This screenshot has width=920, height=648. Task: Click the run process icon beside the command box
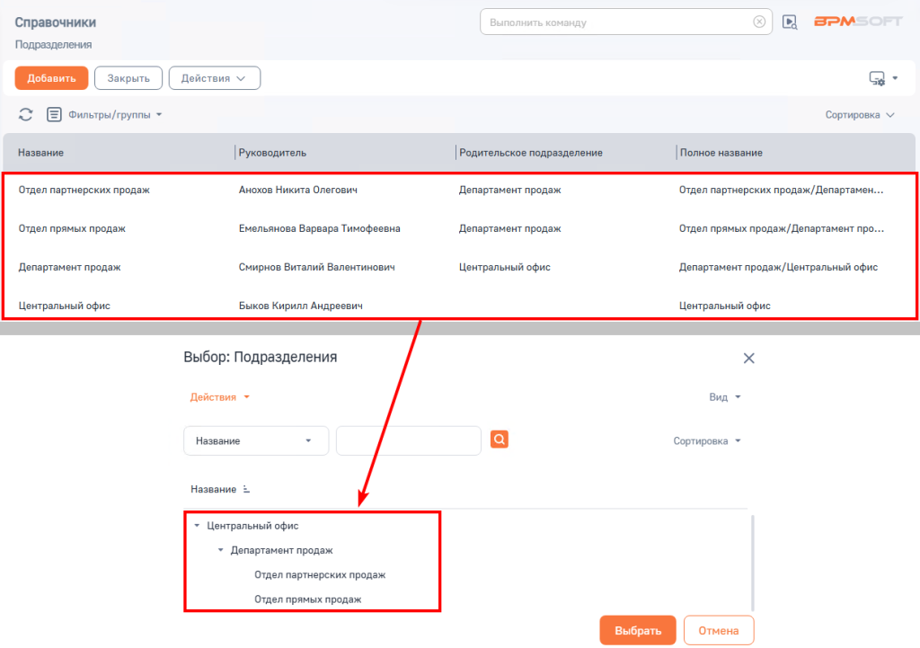[x=790, y=22]
